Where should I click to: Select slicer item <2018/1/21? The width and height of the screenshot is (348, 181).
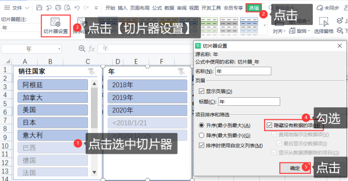(147, 123)
